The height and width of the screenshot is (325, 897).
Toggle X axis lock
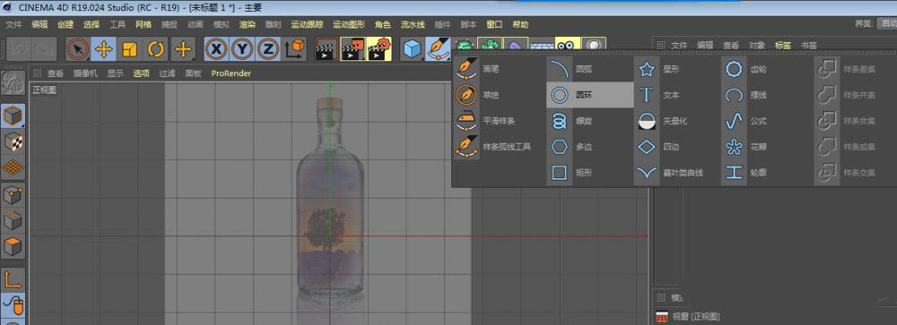click(x=215, y=49)
